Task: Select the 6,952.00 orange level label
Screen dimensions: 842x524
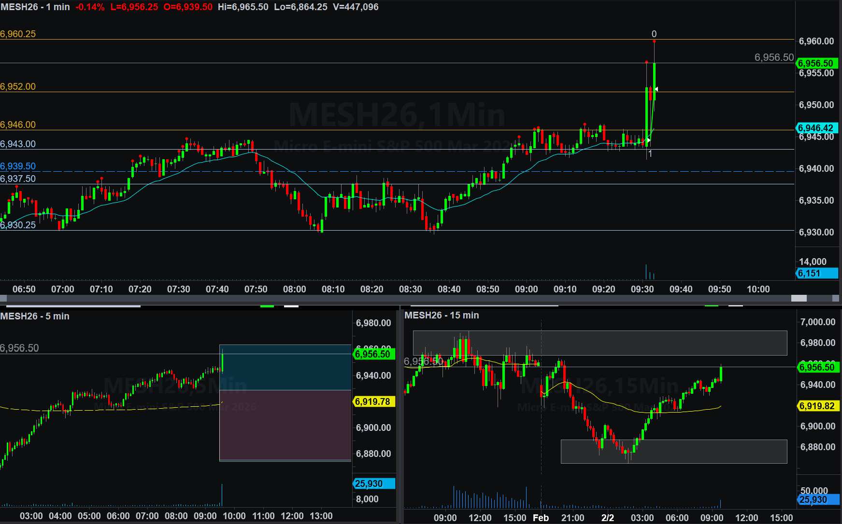Action: [18, 87]
